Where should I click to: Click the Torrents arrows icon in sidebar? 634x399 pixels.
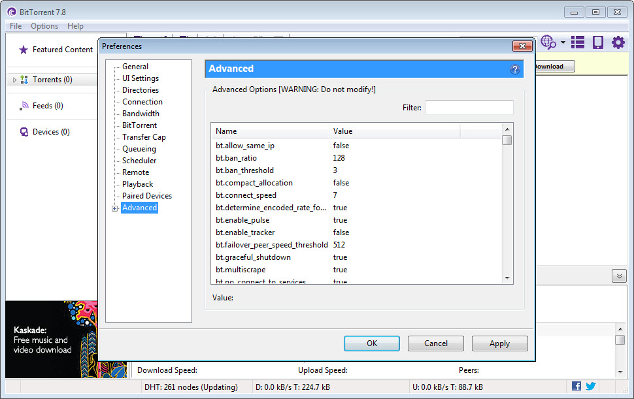pos(24,80)
